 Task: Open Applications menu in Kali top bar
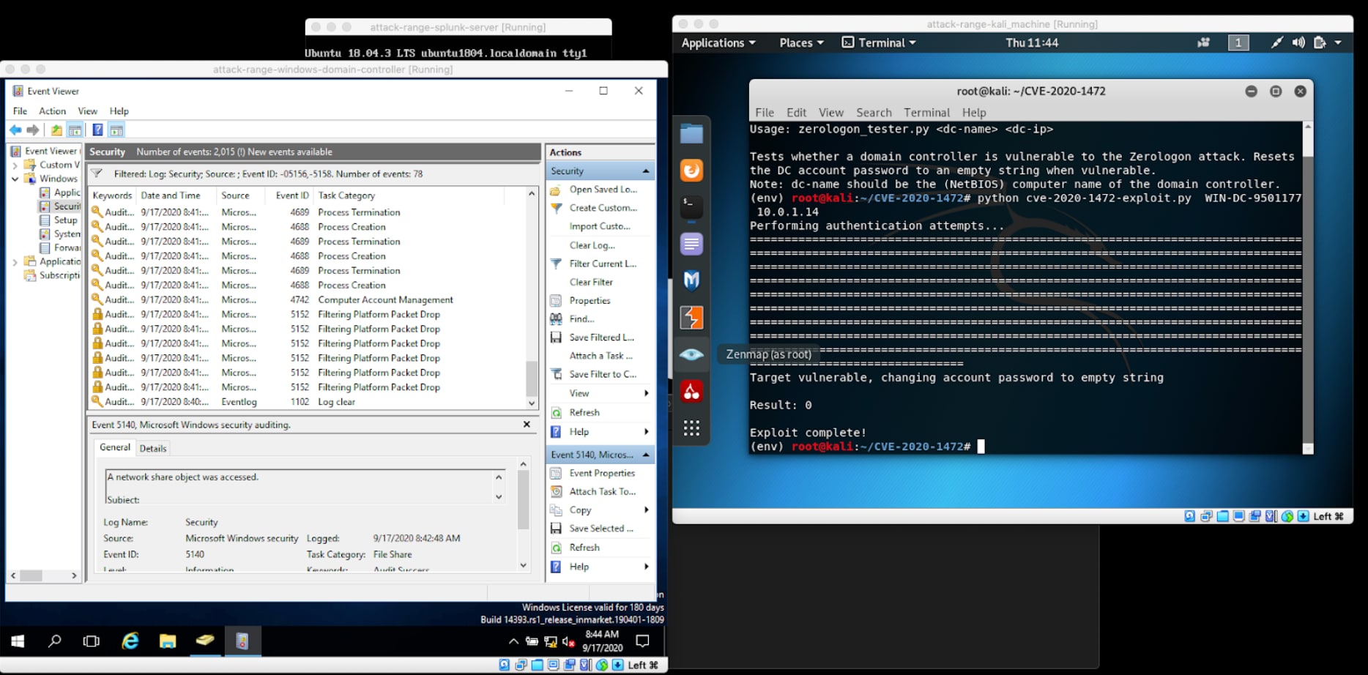tap(718, 42)
